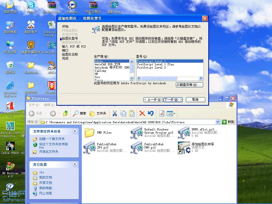Open the 鱼缸.dwg drawing file icon

[114, 7]
